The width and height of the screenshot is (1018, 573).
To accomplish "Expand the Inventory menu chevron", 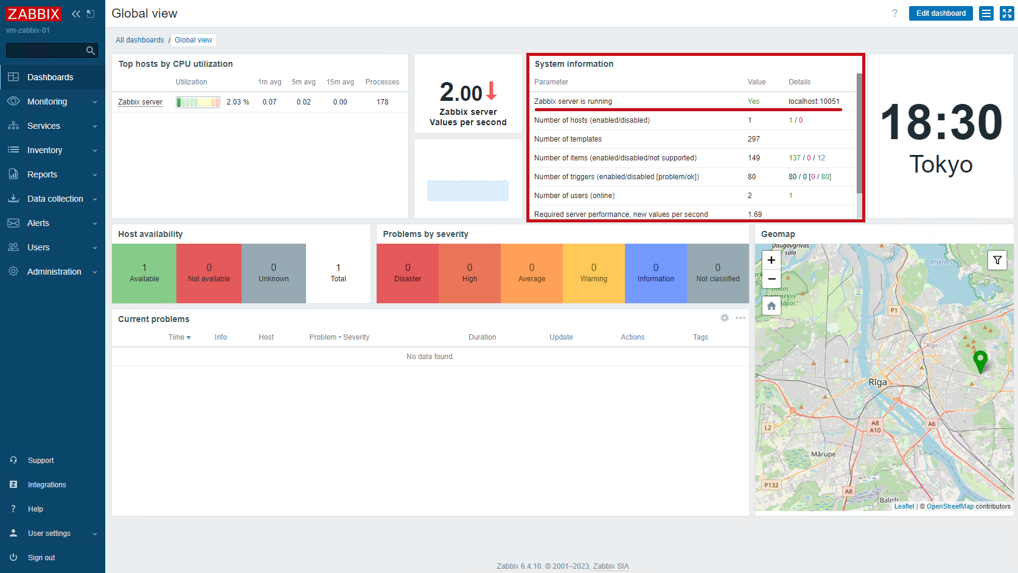I will pyautogui.click(x=95, y=151).
